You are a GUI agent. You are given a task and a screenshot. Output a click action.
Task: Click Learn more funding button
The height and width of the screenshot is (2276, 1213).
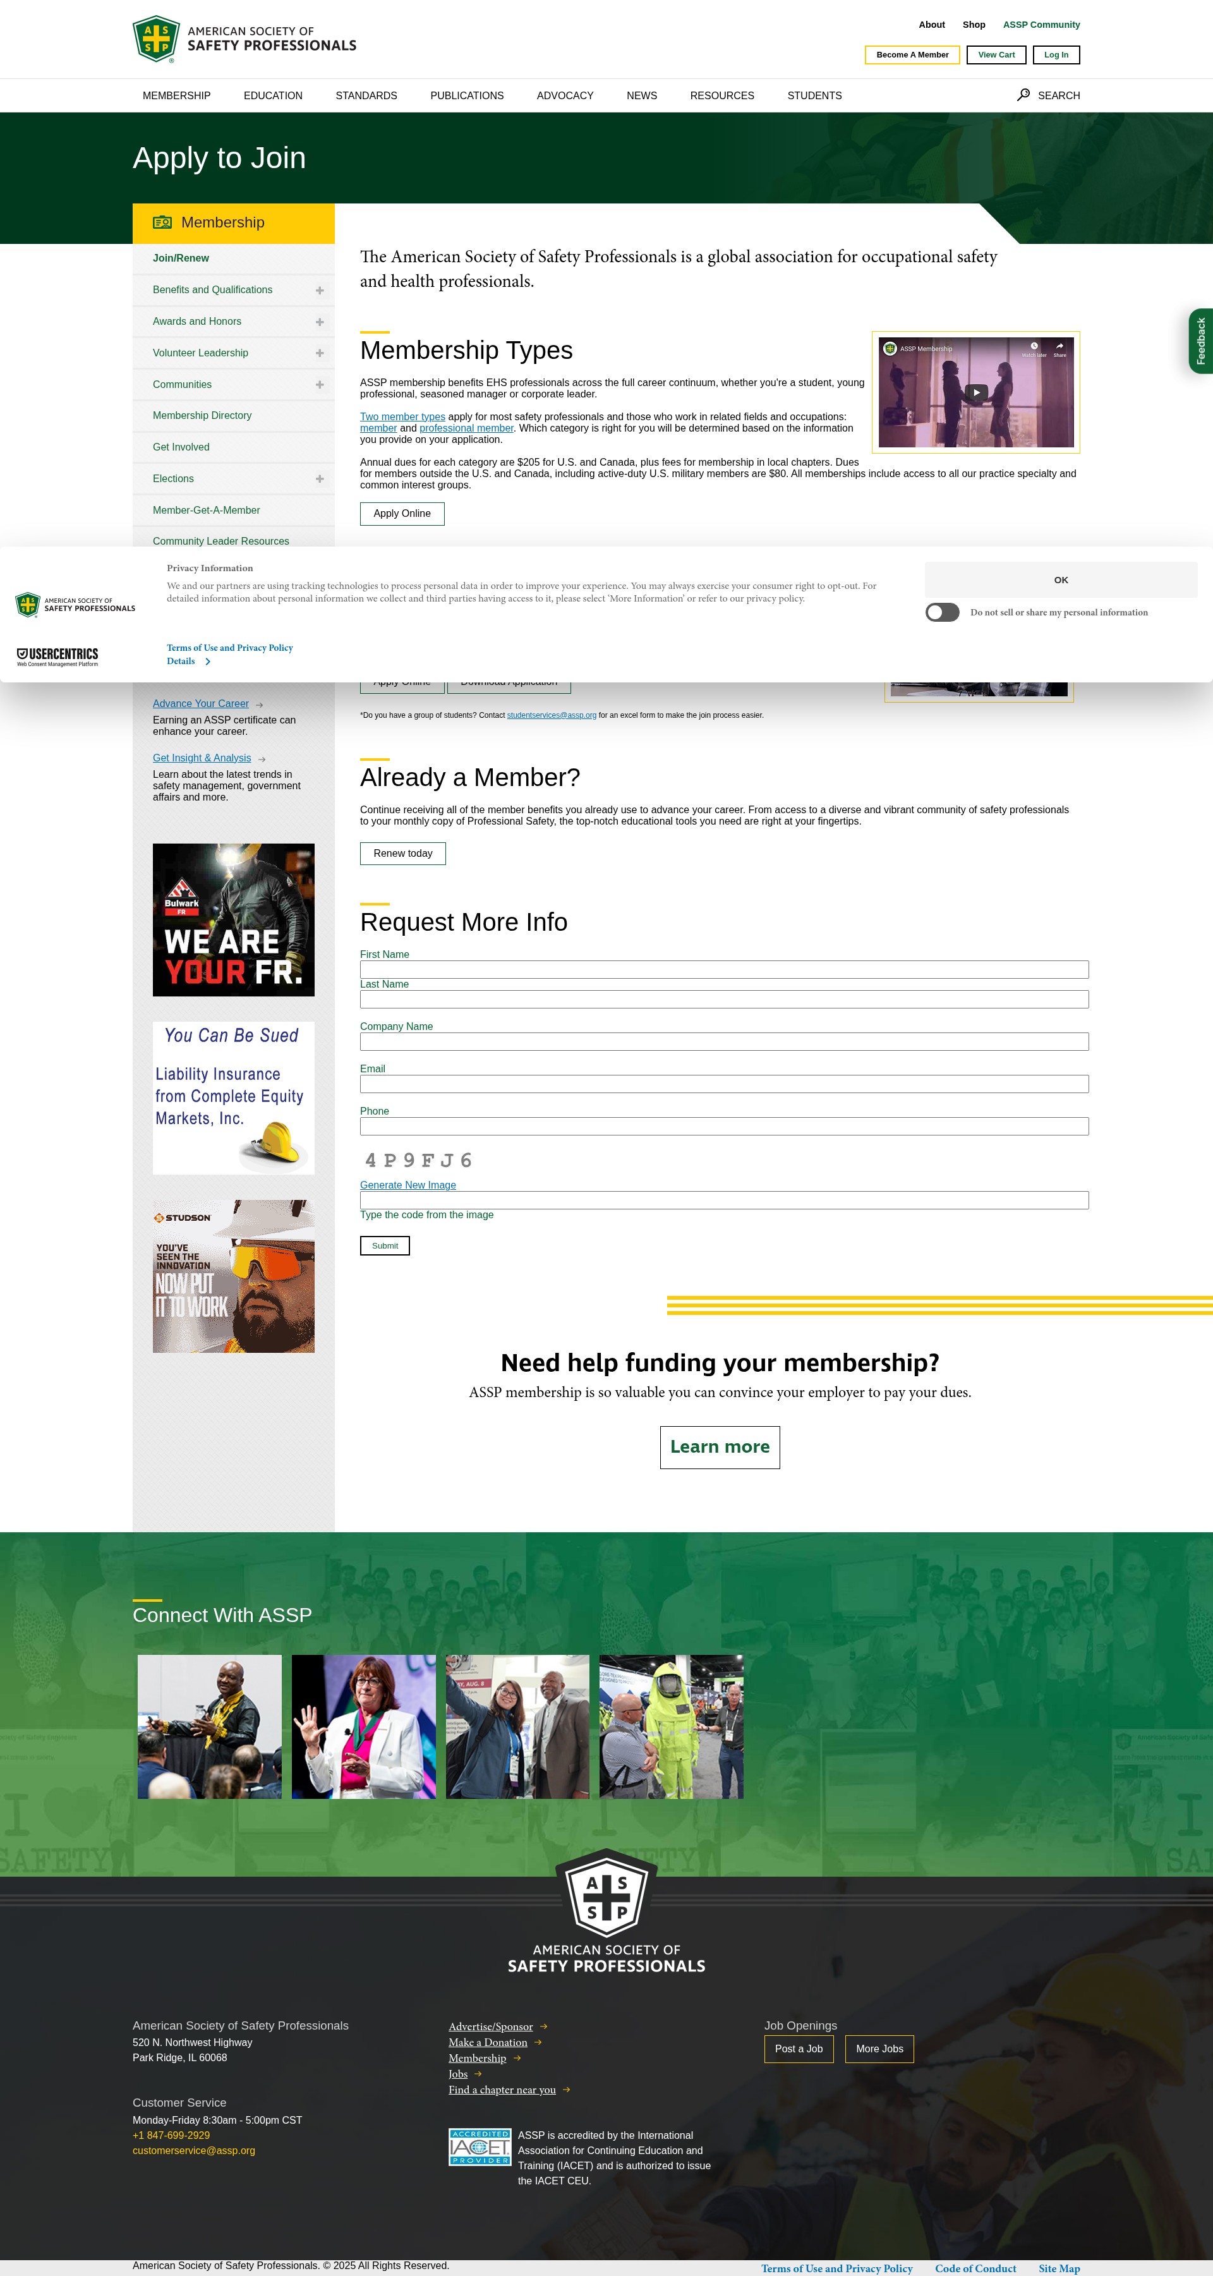[x=720, y=1447]
